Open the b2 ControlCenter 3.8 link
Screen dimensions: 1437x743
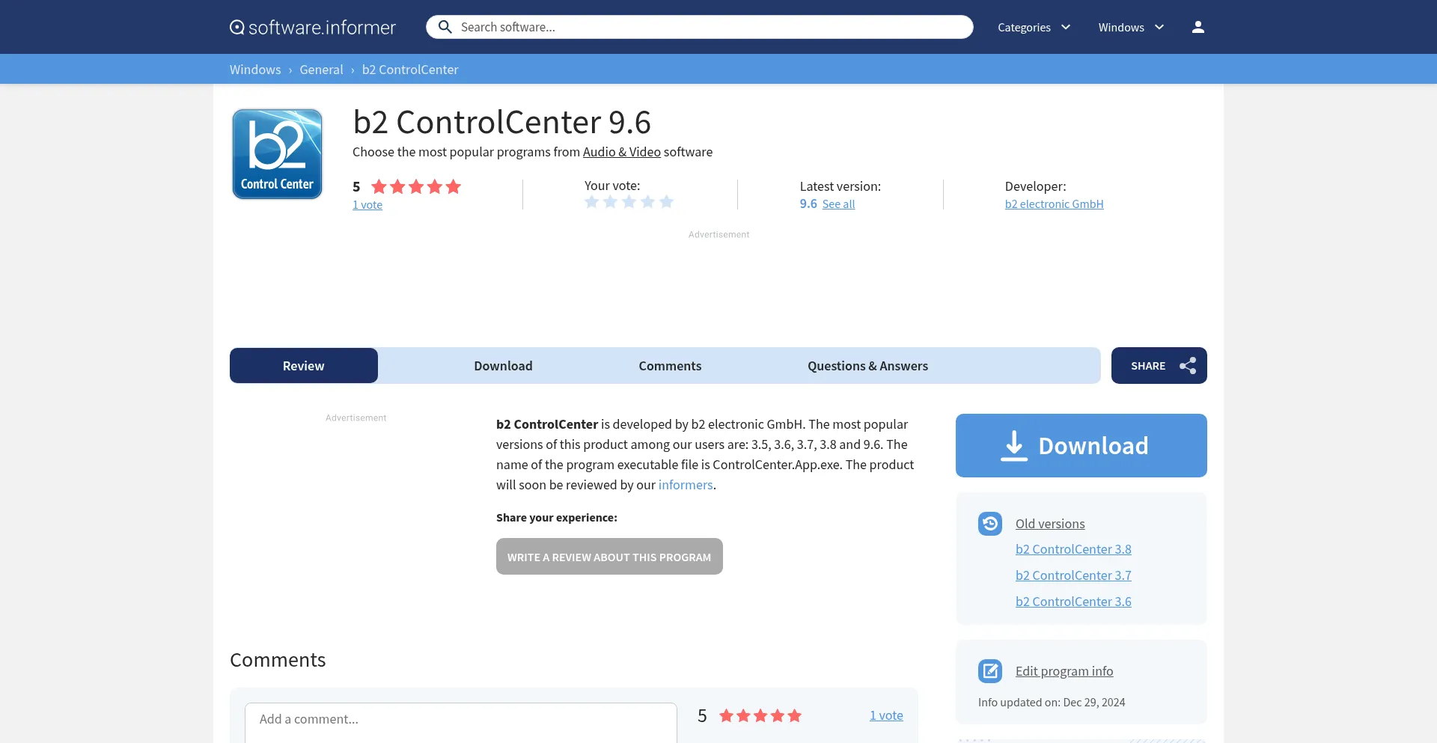point(1073,548)
